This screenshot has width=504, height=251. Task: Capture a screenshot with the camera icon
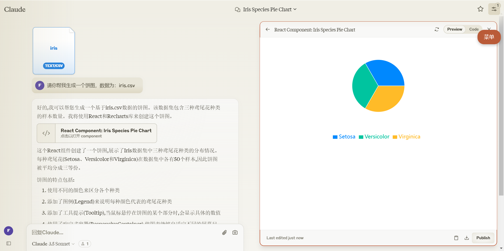pyautogui.click(x=235, y=232)
